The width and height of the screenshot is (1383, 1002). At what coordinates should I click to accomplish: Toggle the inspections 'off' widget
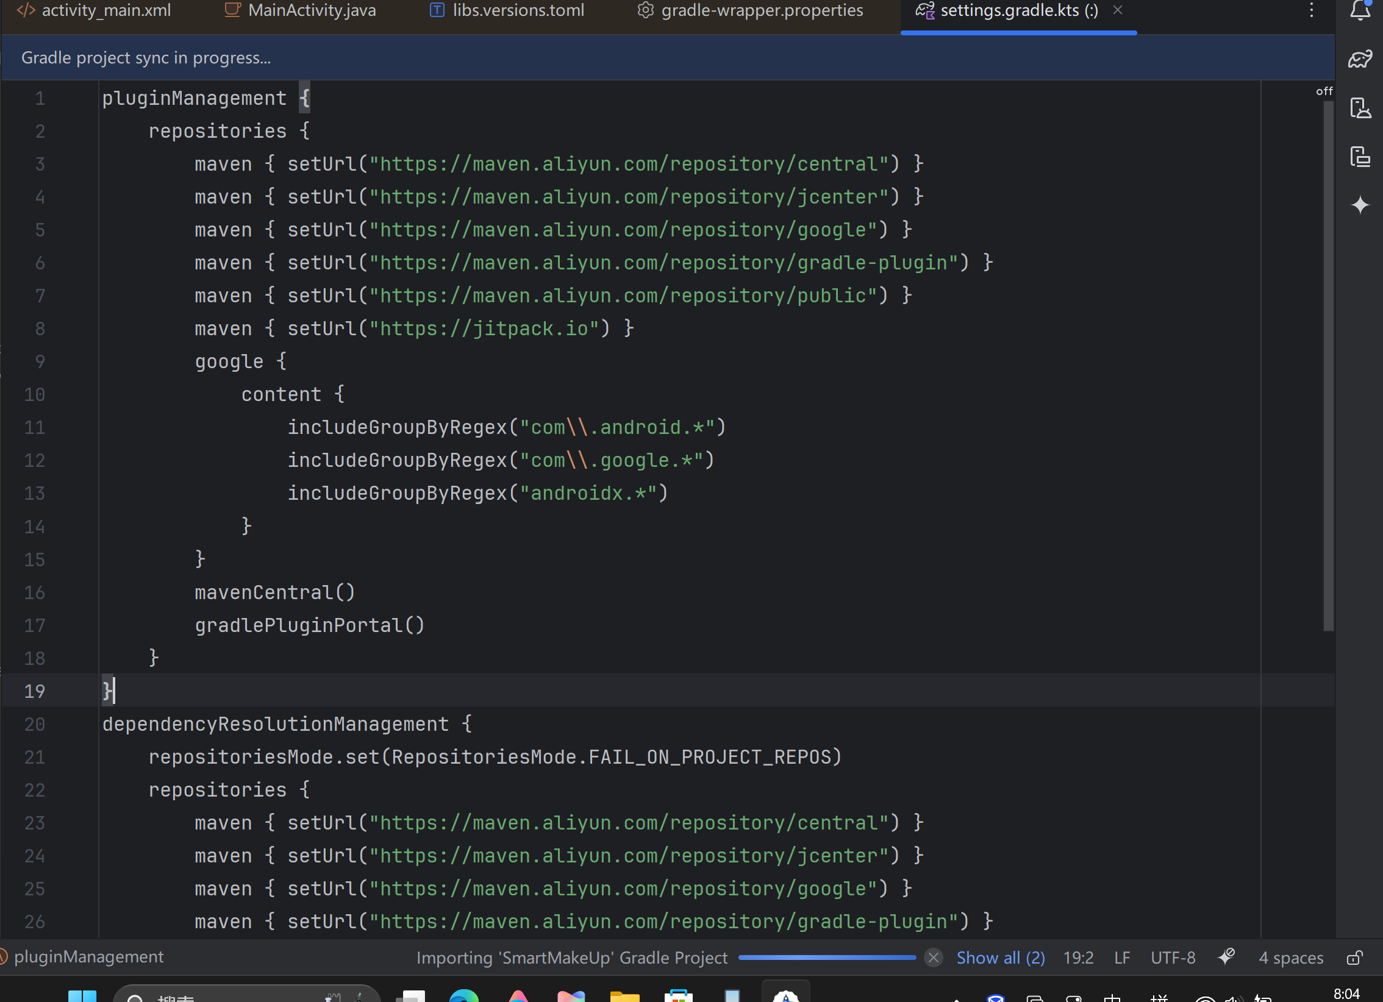[x=1324, y=91]
